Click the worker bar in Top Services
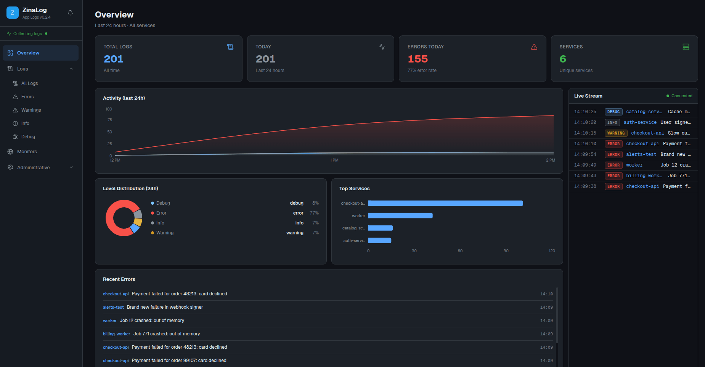 (400, 216)
